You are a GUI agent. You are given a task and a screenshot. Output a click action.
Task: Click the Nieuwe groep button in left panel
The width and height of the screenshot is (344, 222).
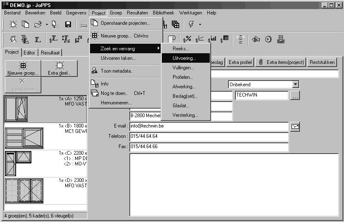[x=23, y=68]
